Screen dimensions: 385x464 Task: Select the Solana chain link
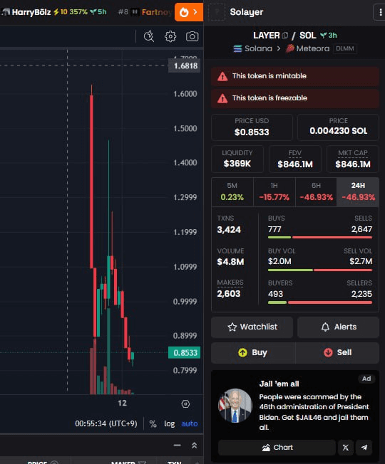pyautogui.click(x=253, y=48)
